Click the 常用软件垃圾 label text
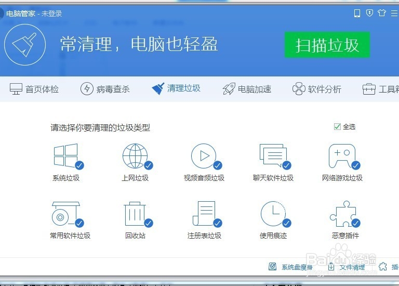 click(x=70, y=236)
